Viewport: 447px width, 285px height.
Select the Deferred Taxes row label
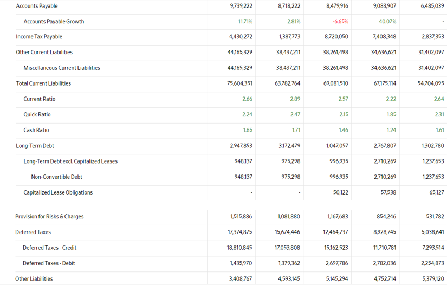click(x=33, y=232)
